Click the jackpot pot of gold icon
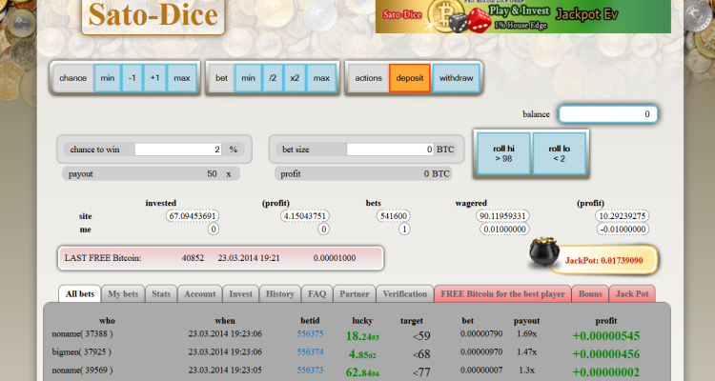 pos(543,252)
